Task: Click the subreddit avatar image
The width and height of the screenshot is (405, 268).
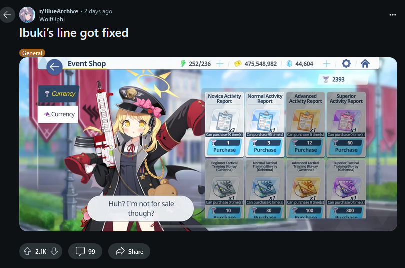Action: click(27, 15)
